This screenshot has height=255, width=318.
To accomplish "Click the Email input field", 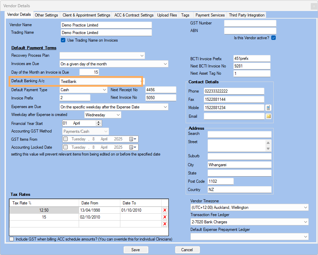I will tap(234, 116).
